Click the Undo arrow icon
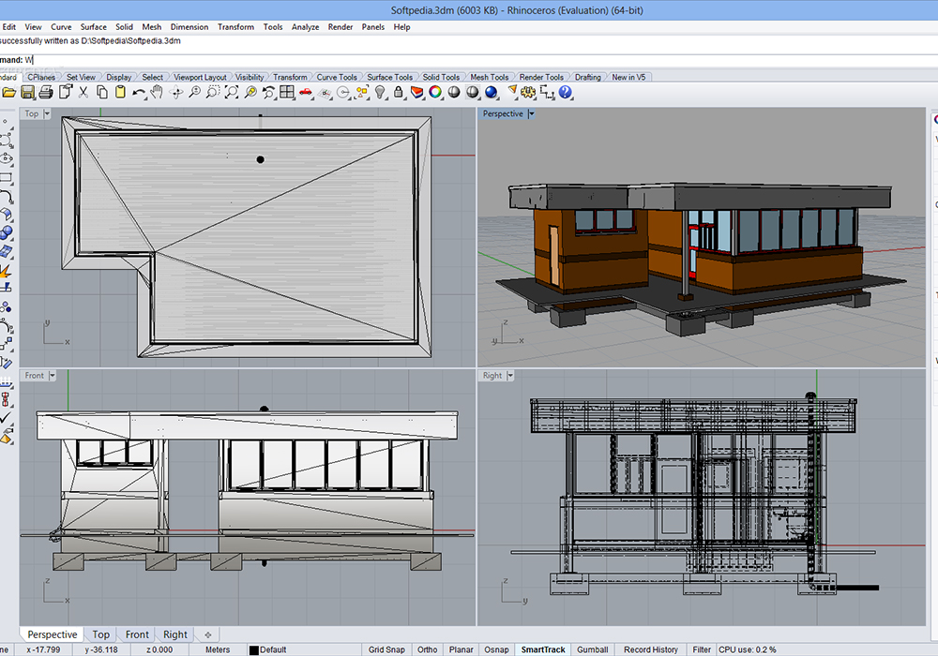The image size is (938, 656). point(139,92)
